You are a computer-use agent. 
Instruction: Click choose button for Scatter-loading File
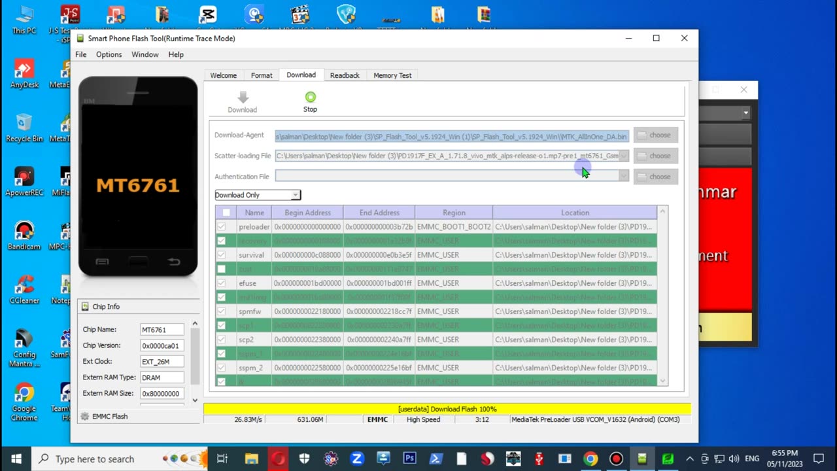[655, 156]
